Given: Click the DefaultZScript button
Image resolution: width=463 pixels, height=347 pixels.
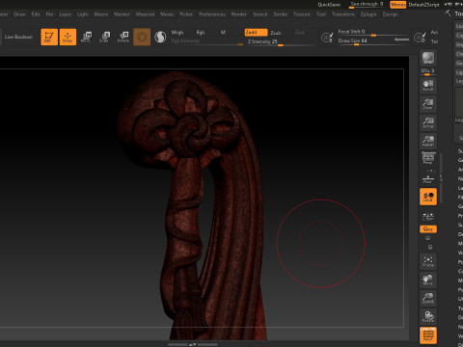Looking at the screenshot, I should (423, 5).
